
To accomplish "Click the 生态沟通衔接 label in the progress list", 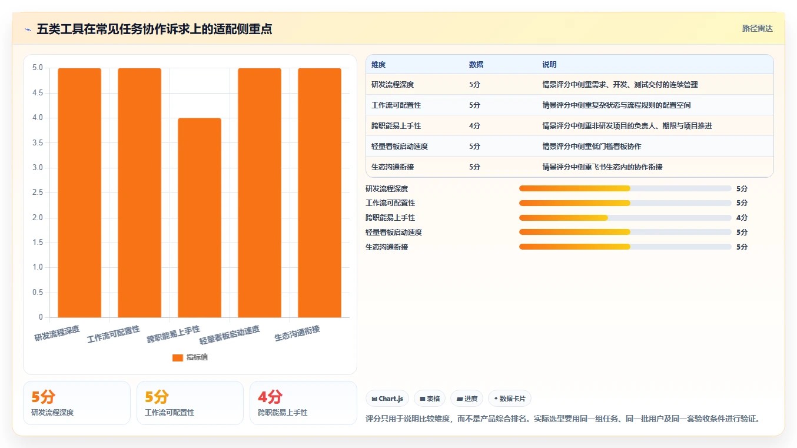I will (x=387, y=247).
